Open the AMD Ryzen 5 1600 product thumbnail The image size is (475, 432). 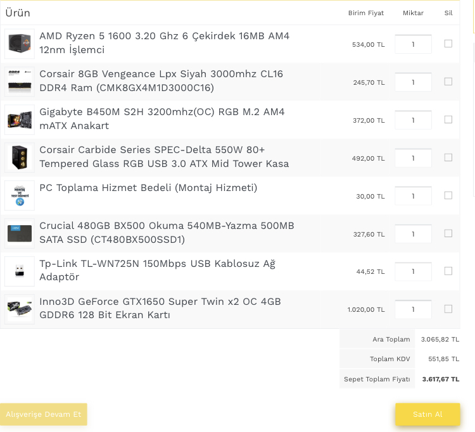click(20, 44)
